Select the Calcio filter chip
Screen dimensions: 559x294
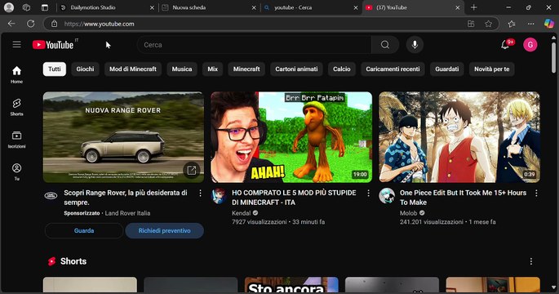[x=342, y=69]
